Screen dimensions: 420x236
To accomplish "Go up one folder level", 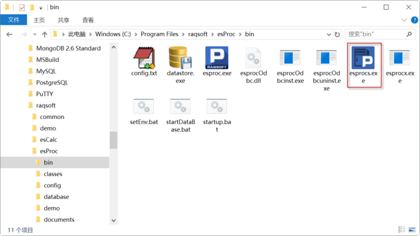I will pos(45,34).
